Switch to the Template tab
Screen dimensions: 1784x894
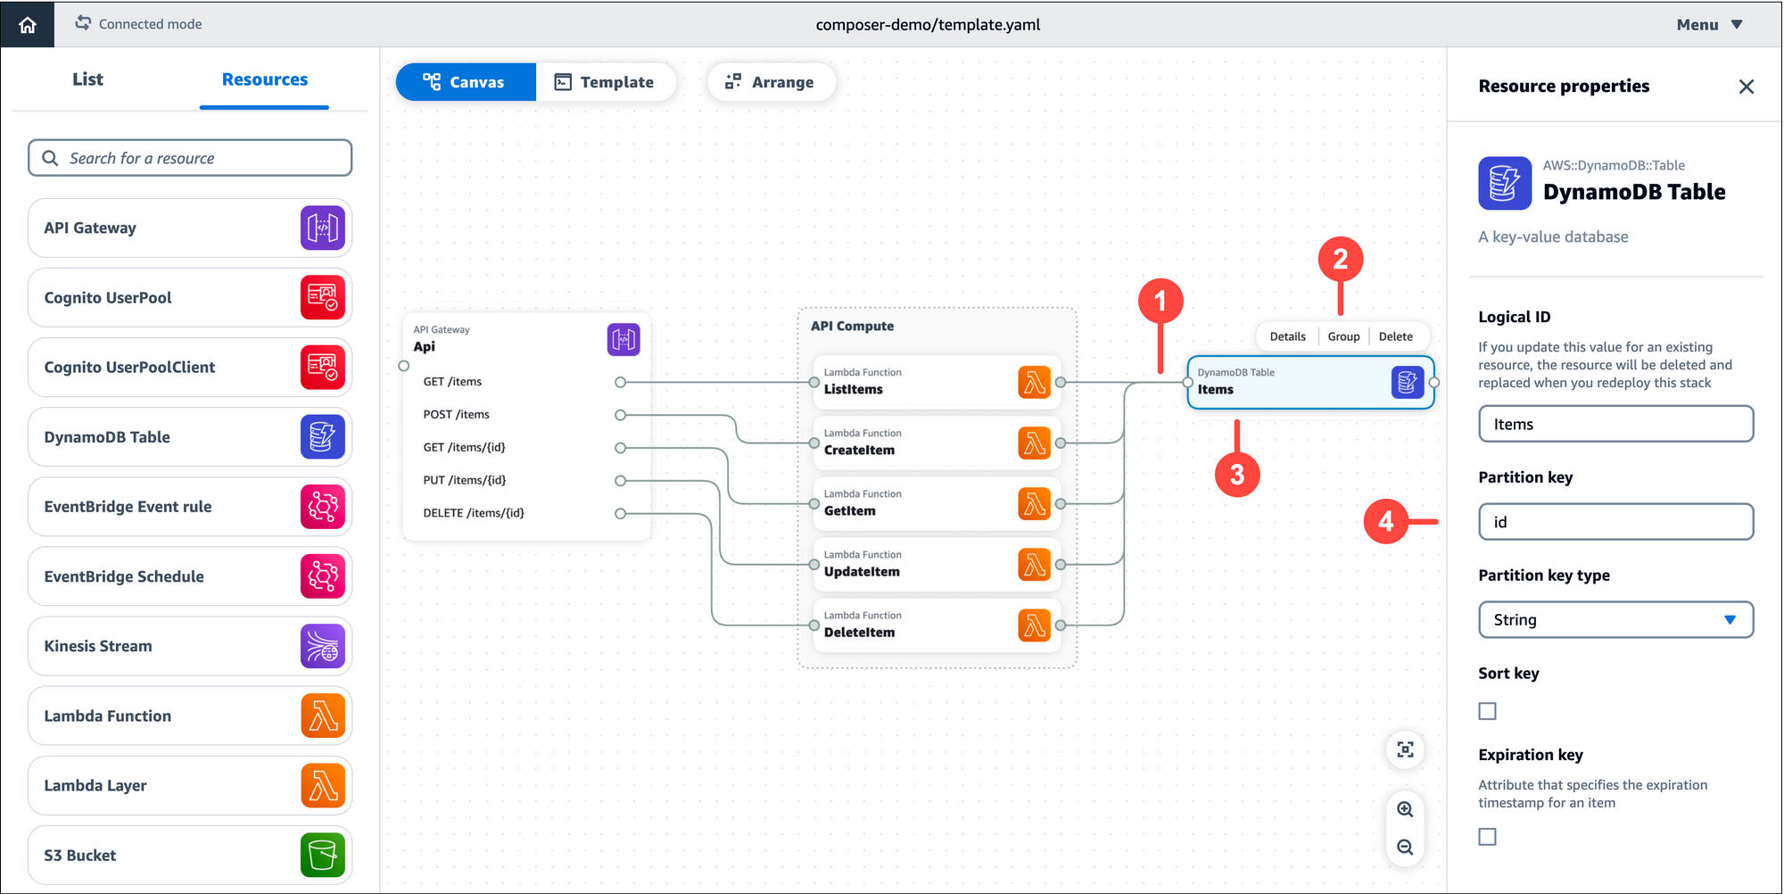click(x=607, y=81)
